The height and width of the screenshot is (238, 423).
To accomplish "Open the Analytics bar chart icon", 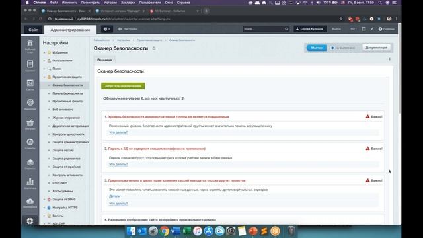I will [x=30, y=182].
